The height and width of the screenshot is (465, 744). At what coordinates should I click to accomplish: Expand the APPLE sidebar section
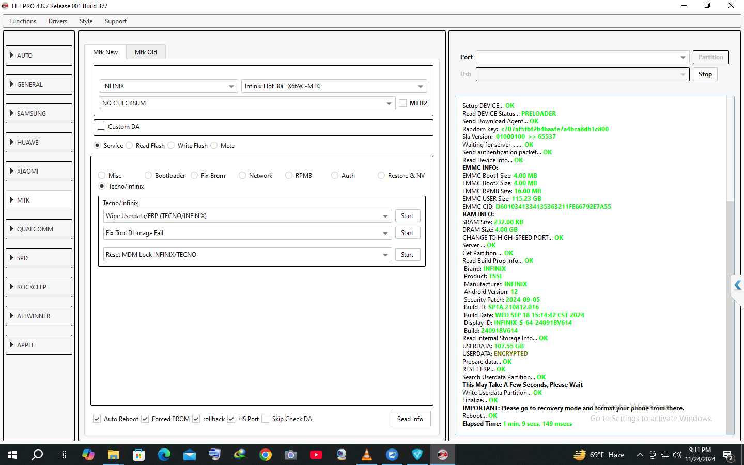[x=39, y=345]
